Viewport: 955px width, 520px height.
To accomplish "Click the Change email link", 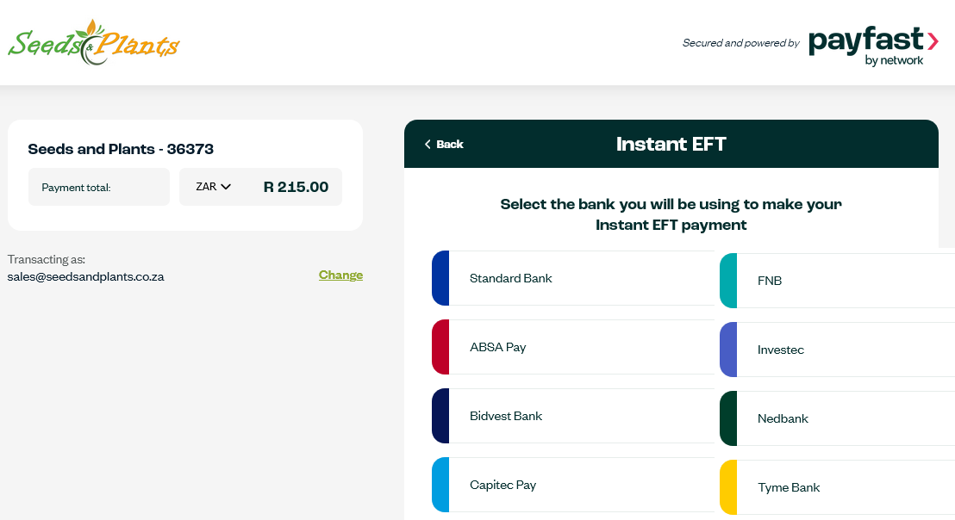I will point(340,275).
